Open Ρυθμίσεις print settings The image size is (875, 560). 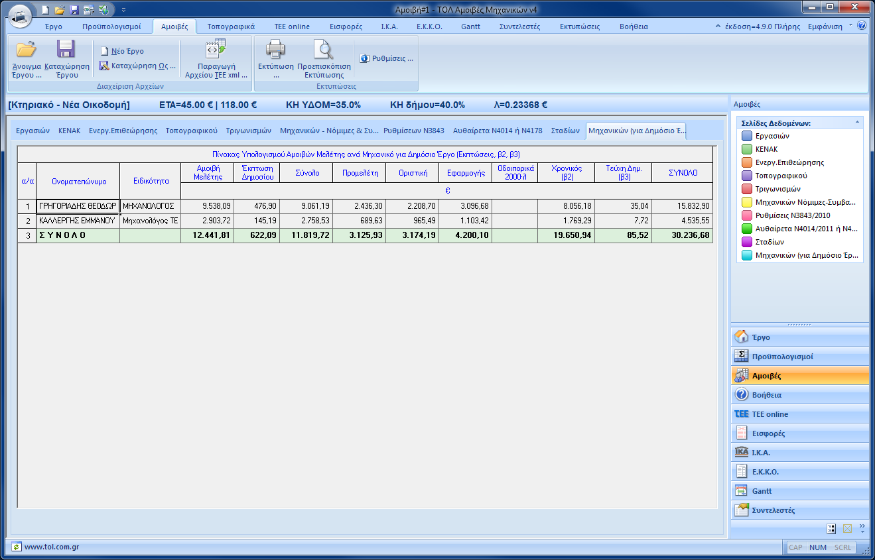coord(387,58)
